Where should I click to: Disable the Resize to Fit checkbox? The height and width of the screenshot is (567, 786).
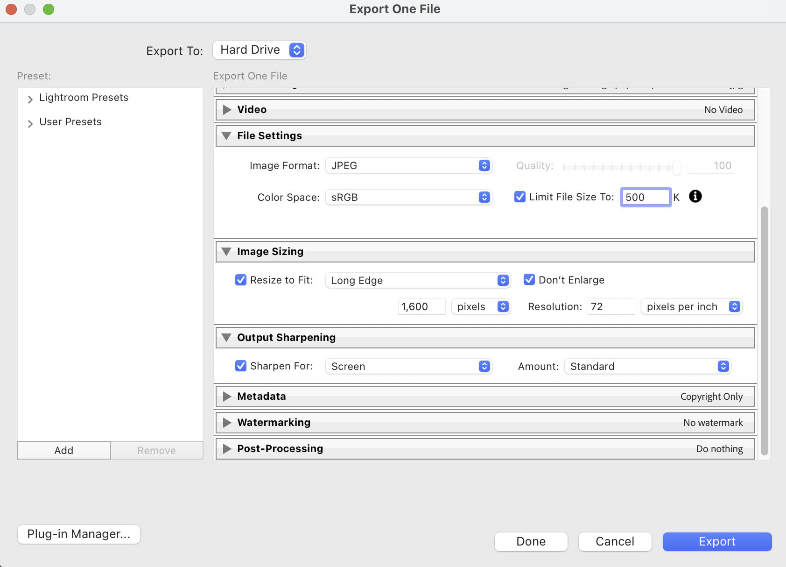[241, 280]
